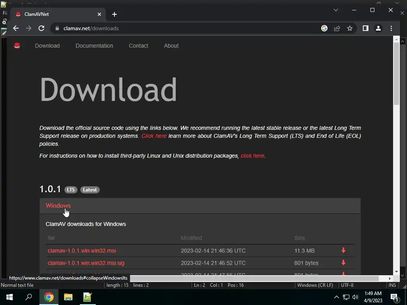Viewport: 407px width, 305px height.
Task: Click the padlock site info icon
Action: click(57, 28)
